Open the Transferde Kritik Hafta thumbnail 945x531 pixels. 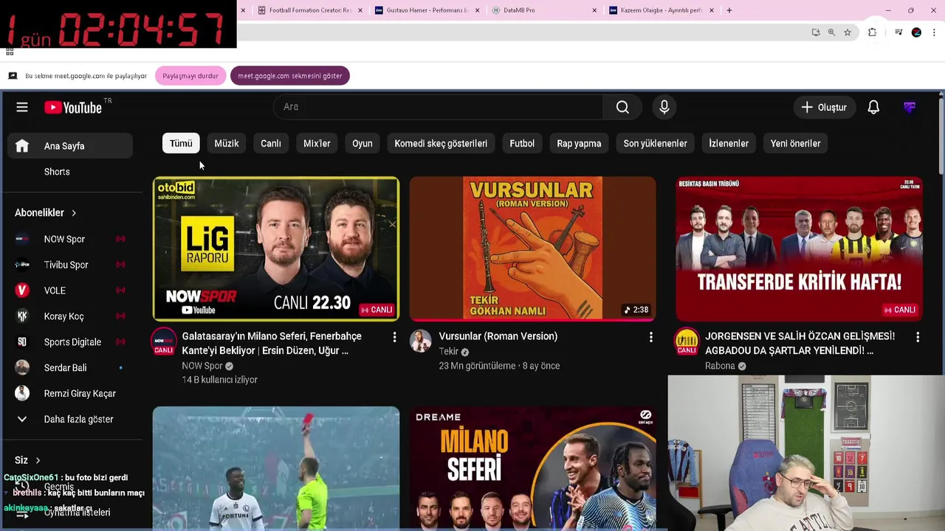tap(799, 249)
